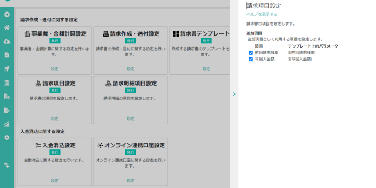Click the 追加項目 section label

[x=254, y=33]
